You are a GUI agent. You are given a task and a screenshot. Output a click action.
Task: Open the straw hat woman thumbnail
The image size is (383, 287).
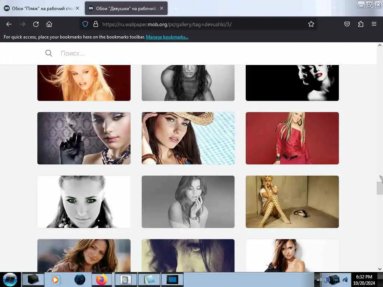188,138
